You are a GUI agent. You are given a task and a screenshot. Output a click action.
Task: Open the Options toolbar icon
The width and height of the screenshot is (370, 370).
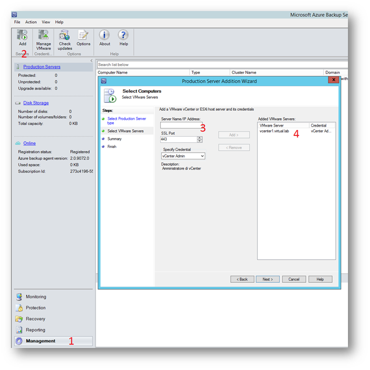83,35
